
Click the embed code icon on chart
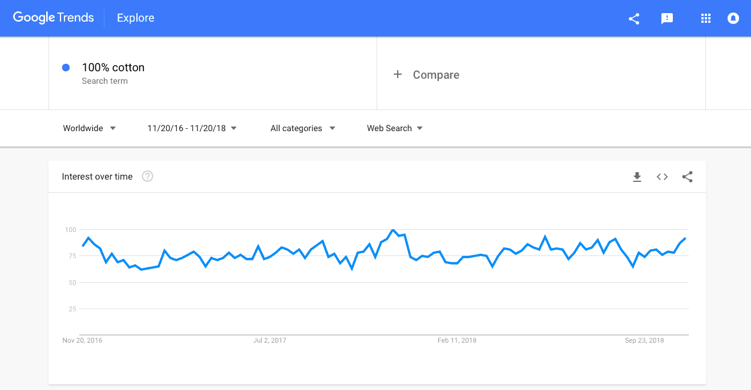tap(662, 177)
